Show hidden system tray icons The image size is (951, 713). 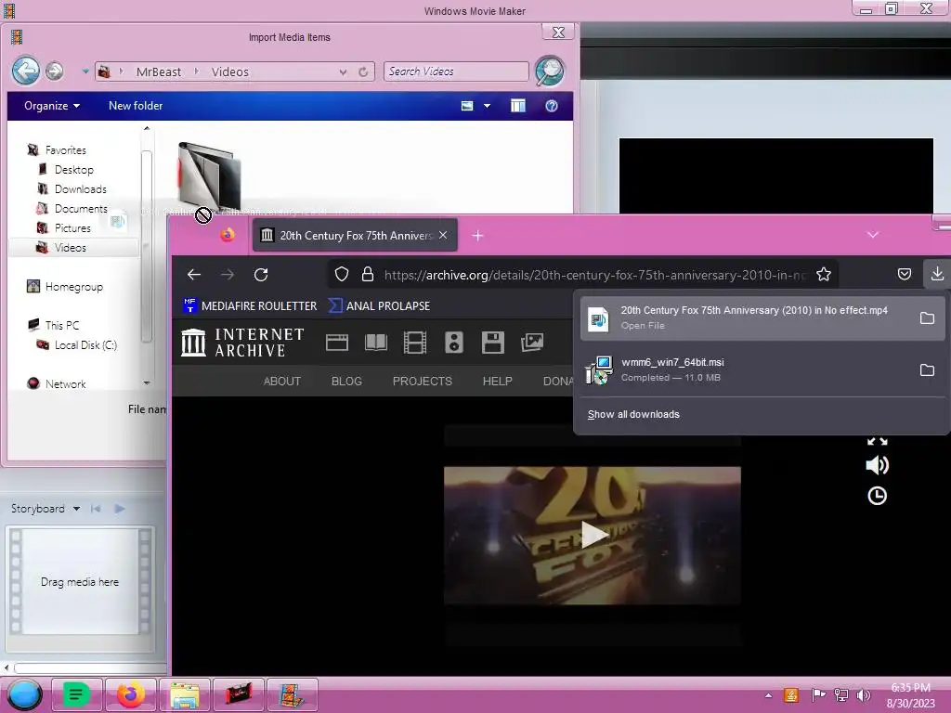click(768, 695)
